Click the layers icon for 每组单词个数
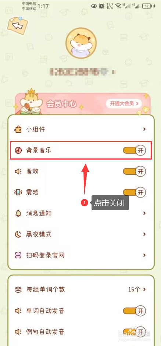This screenshot has height=346, width=161. [x=18, y=289]
